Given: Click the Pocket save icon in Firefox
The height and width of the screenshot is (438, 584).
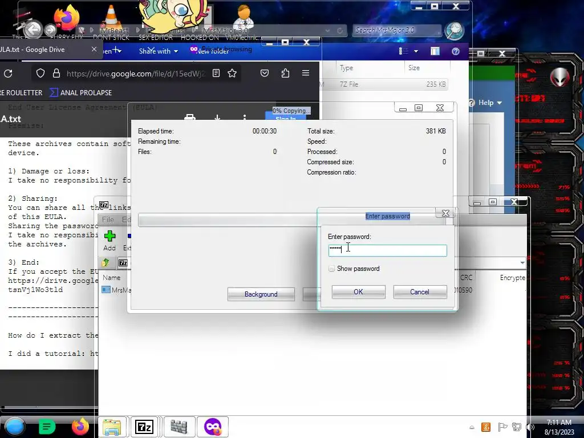Looking at the screenshot, I should [265, 73].
